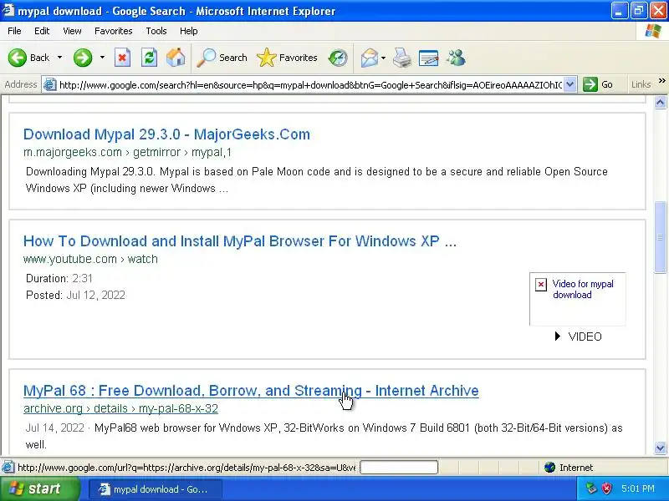Click the page icon beside the address

[x=50, y=84]
